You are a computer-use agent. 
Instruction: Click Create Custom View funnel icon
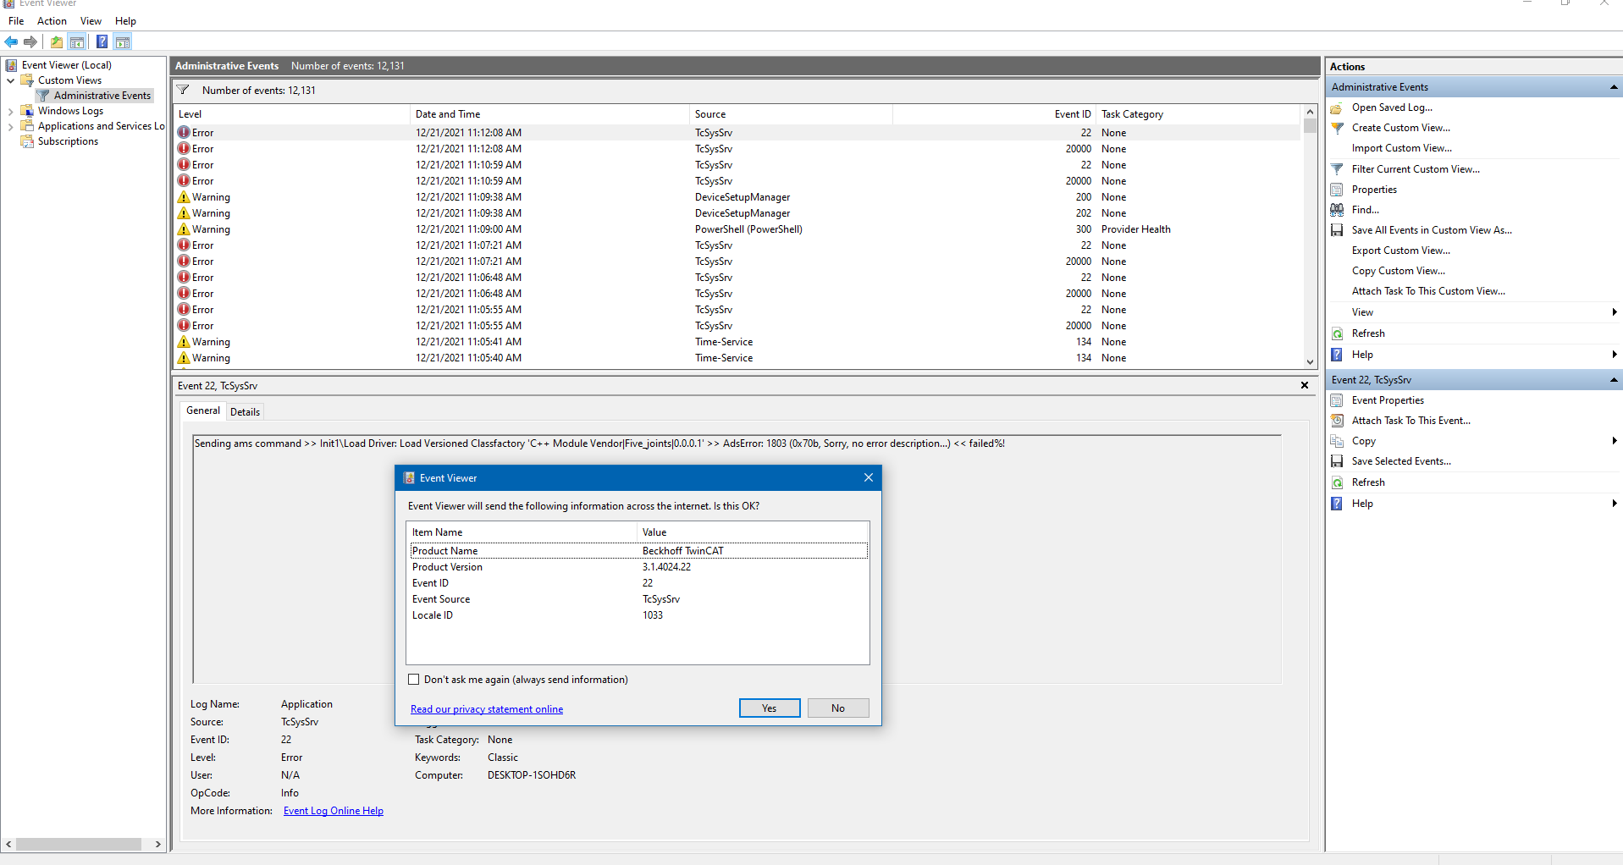click(x=1337, y=128)
